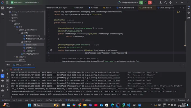Open warnings indicator showing 4 problems
191x108 pixels.
[178, 12]
